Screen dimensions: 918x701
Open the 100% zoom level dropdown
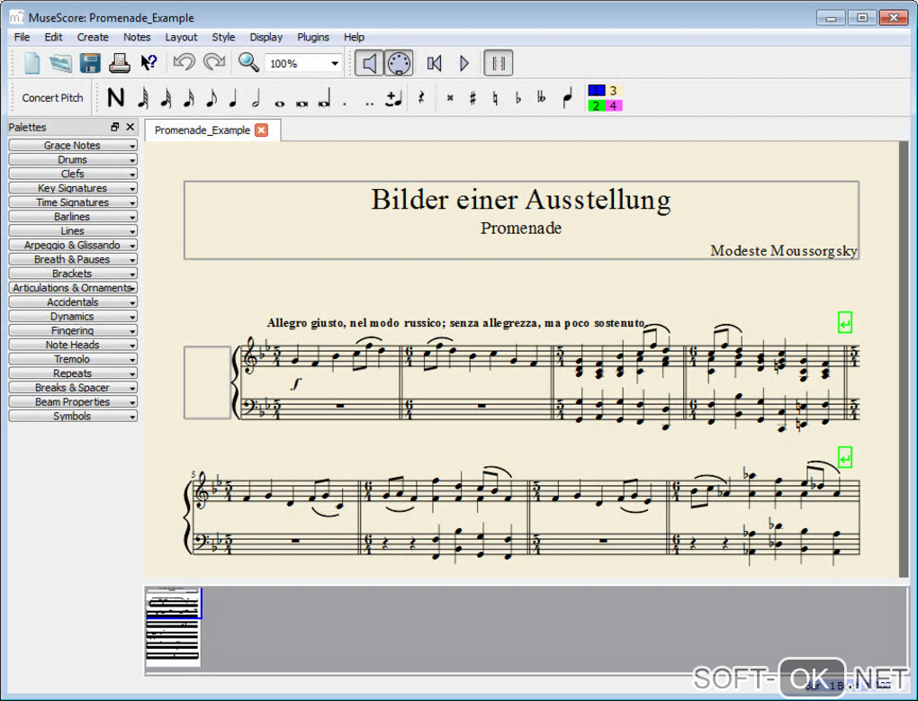(x=303, y=63)
